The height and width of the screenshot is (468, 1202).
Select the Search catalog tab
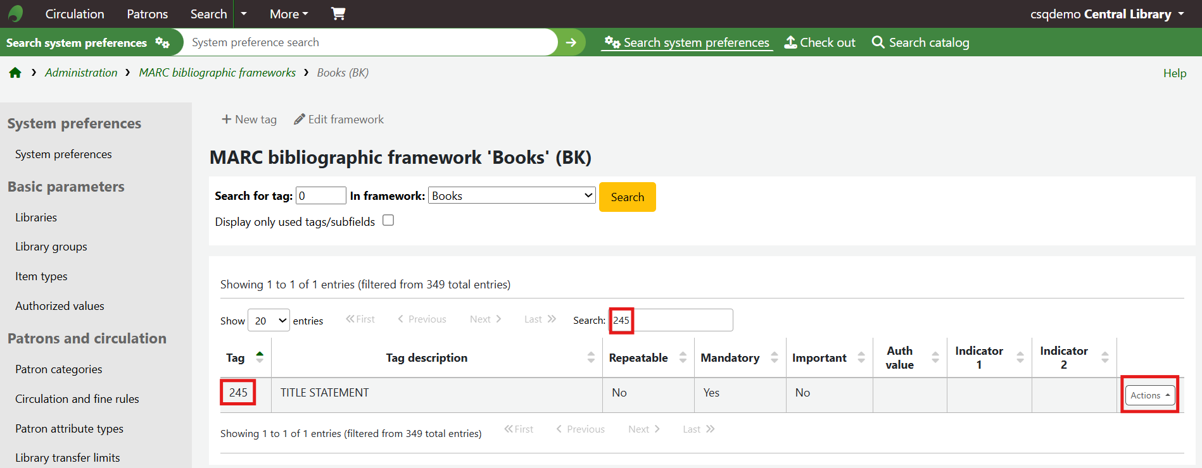(x=920, y=42)
